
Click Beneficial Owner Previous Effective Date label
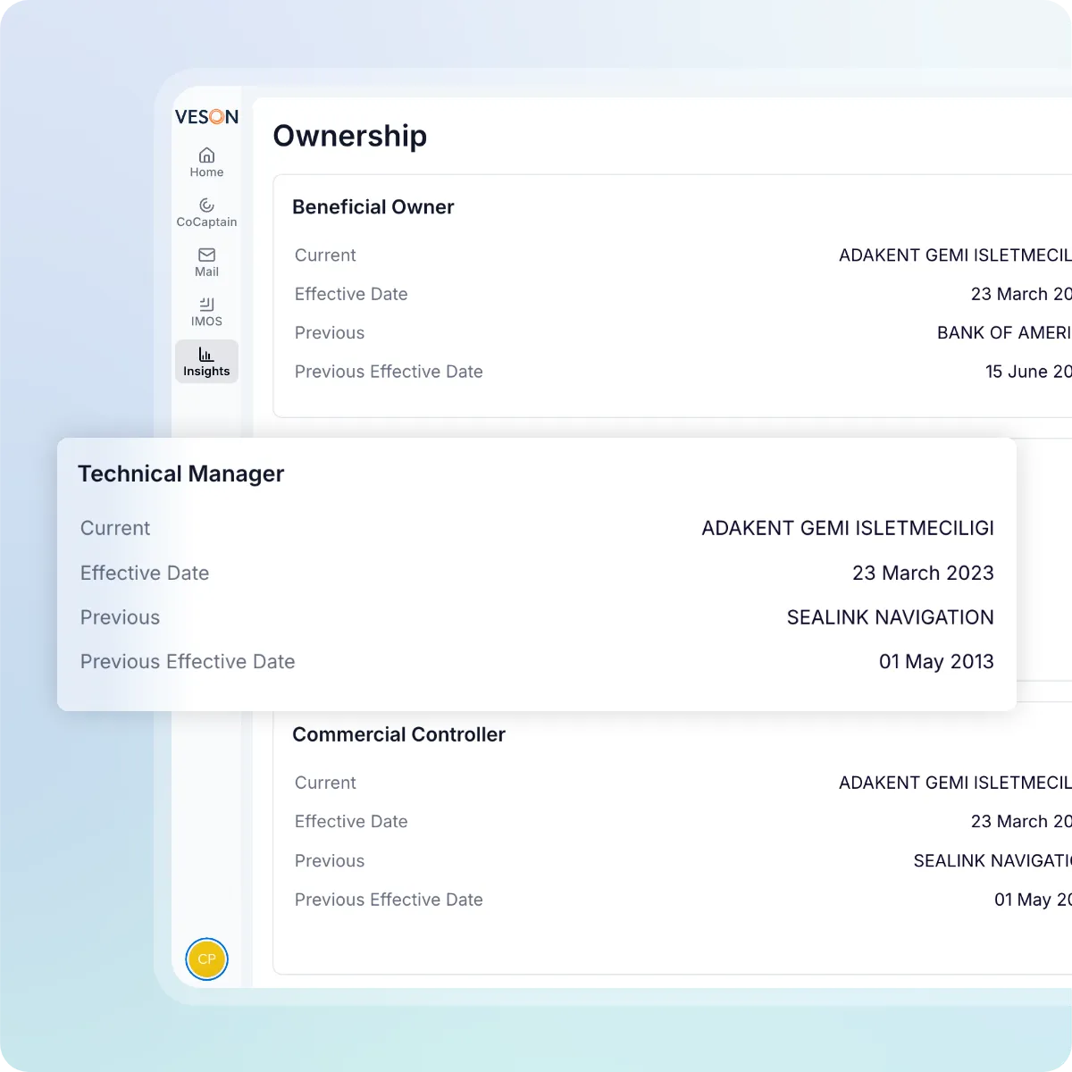[389, 372]
